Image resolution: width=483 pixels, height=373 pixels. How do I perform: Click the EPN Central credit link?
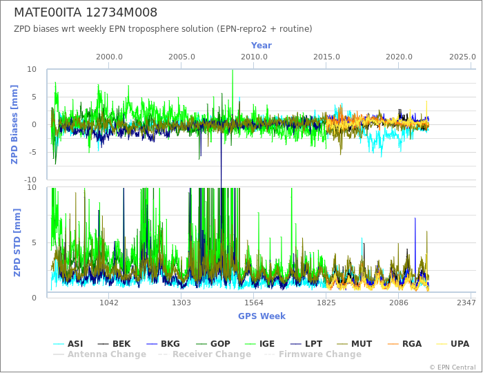pyautogui.click(x=453, y=367)
